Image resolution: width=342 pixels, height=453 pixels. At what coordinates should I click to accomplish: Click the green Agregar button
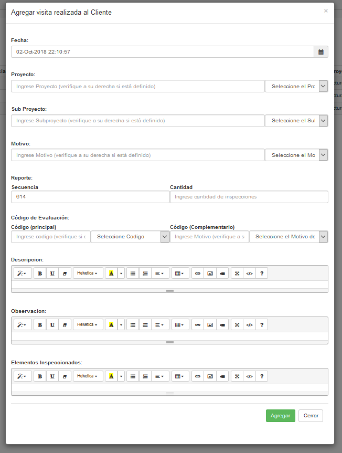pyautogui.click(x=280, y=416)
